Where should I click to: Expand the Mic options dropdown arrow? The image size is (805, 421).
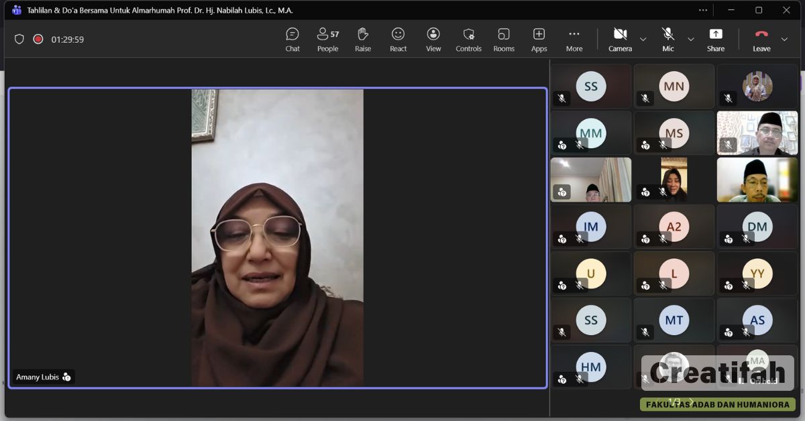(691, 40)
